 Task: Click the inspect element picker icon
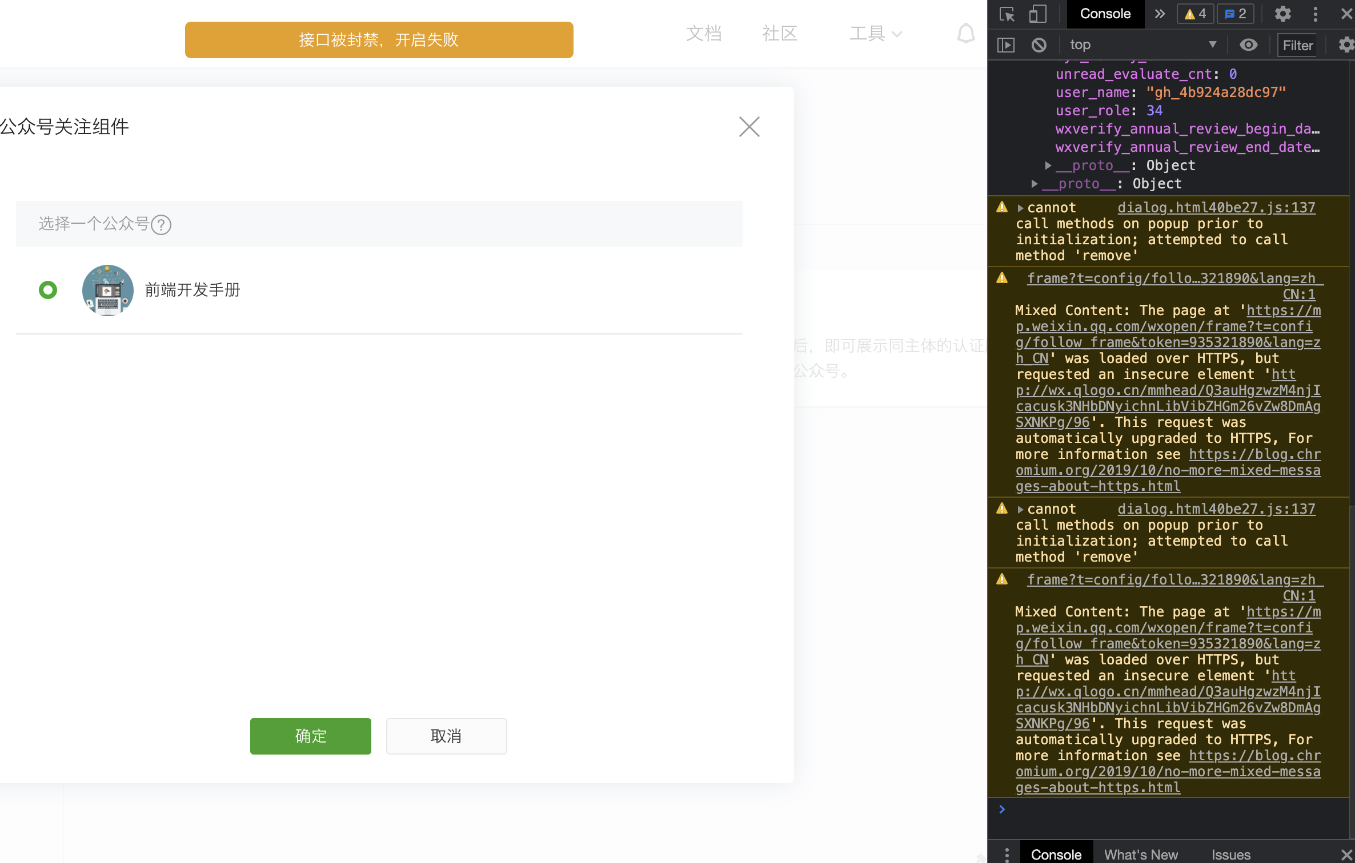[x=1007, y=14]
